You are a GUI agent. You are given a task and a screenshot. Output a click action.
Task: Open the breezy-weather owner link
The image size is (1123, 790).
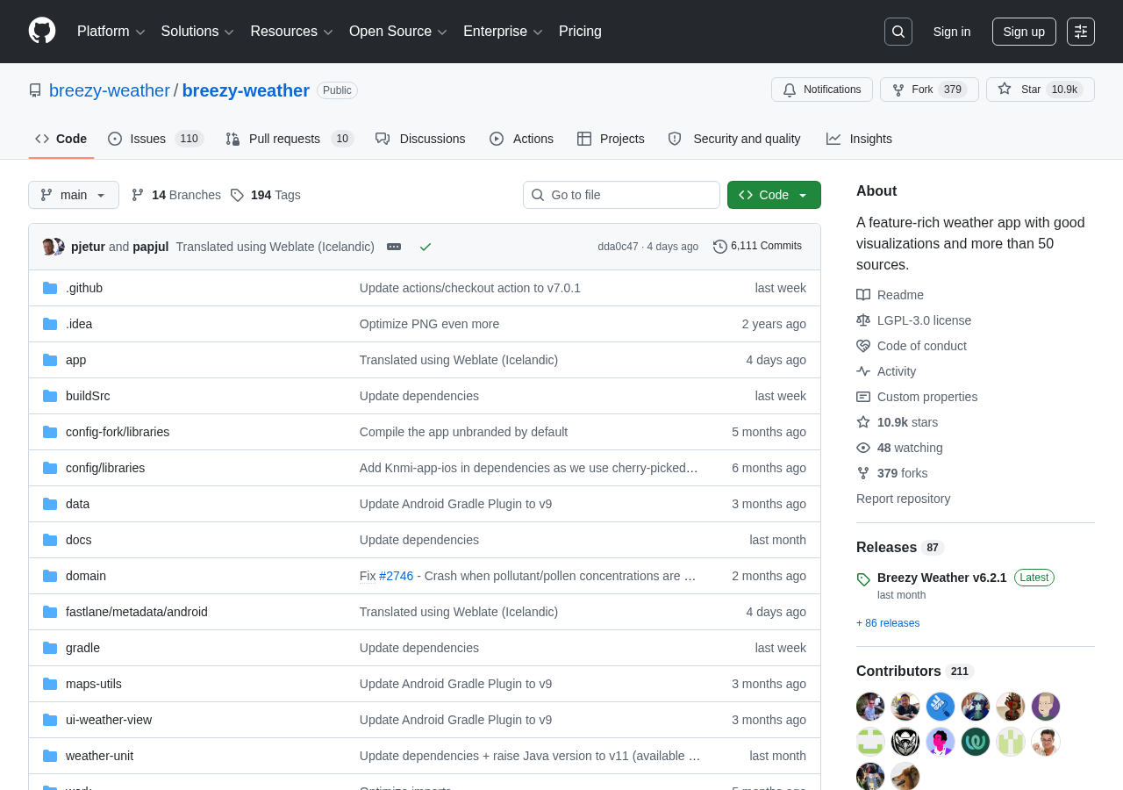110,90
